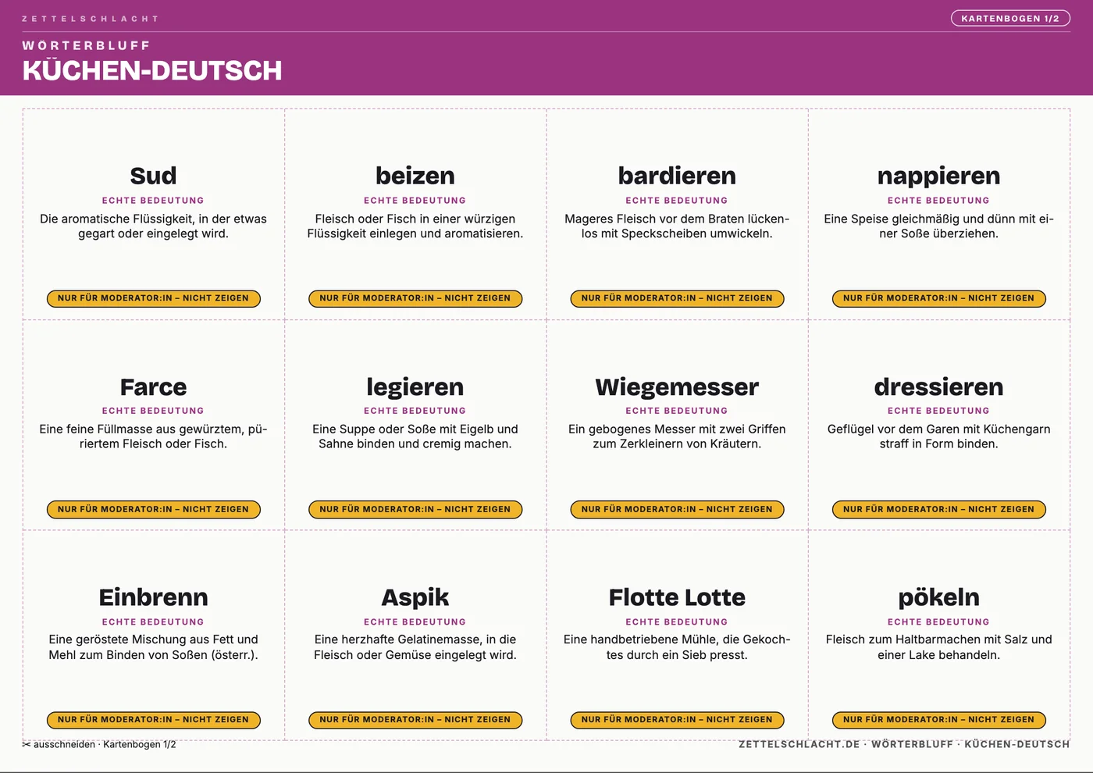The height and width of the screenshot is (773, 1093).
Task: Click the Aspik card title
Action: pyautogui.click(x=415, y=598)
